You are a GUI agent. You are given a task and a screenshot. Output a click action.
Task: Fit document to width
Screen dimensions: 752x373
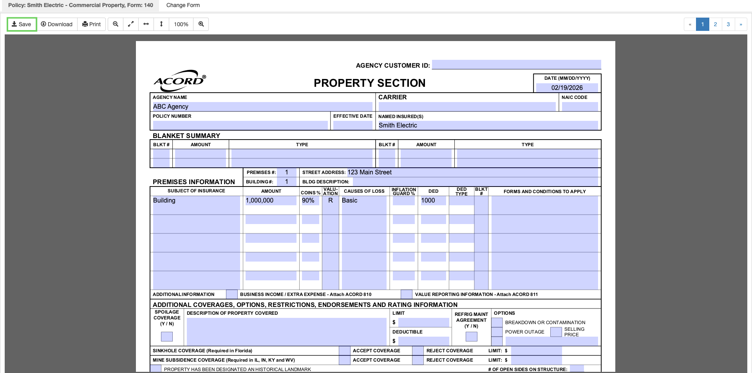point(146,24)
